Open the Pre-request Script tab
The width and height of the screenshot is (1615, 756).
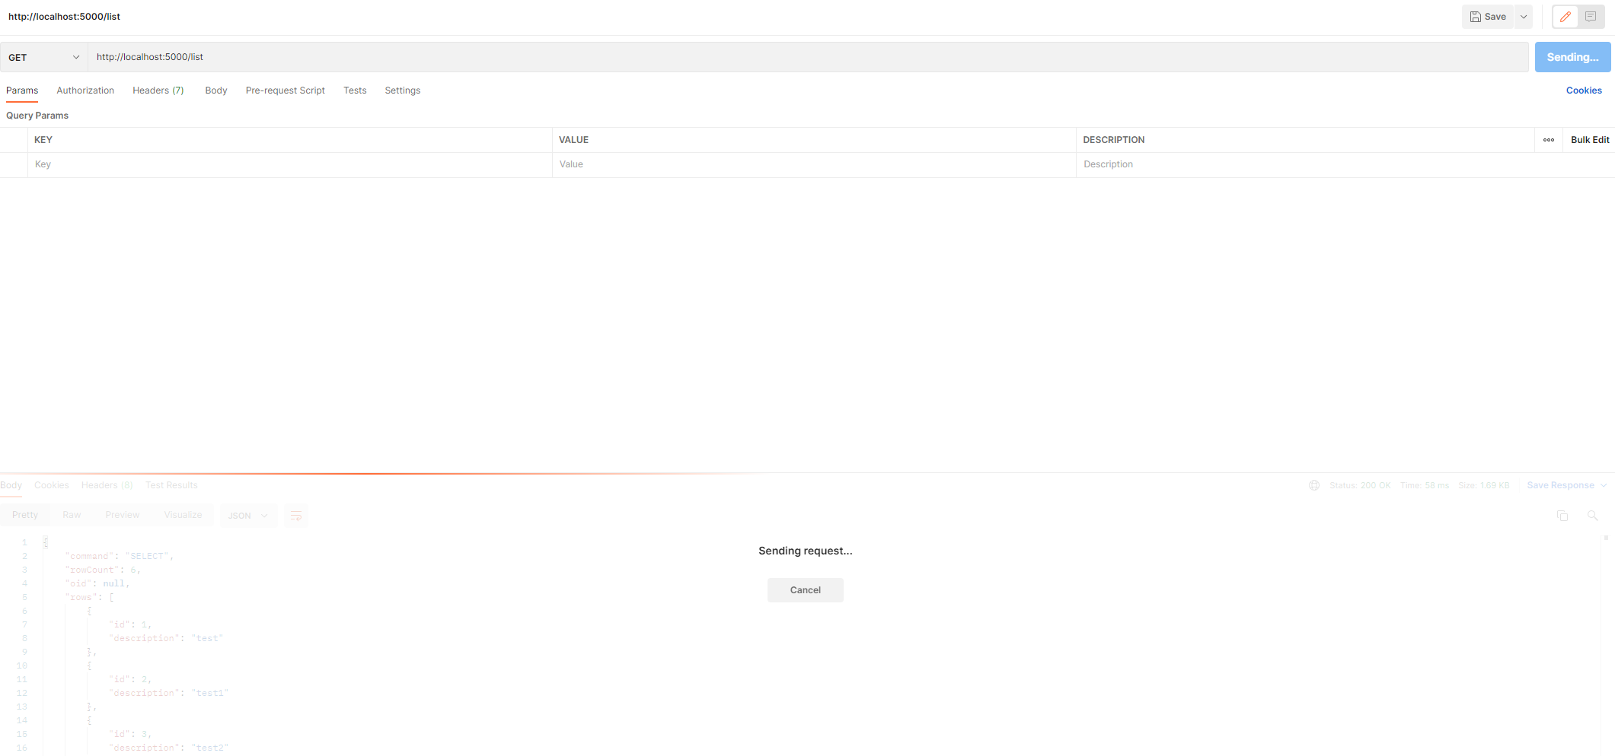(x=286, y=91)
